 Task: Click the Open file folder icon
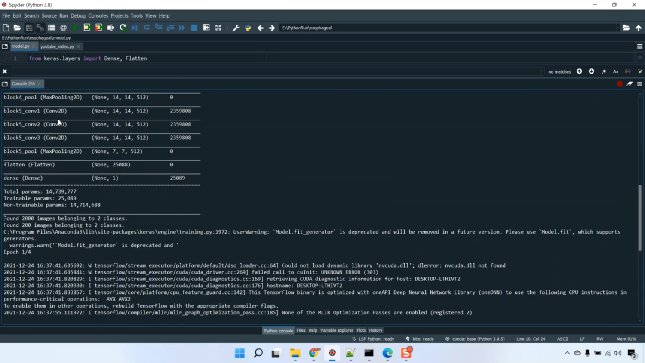[17, 28]
